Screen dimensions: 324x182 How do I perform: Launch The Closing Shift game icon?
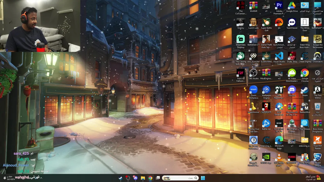coord(241,59)
